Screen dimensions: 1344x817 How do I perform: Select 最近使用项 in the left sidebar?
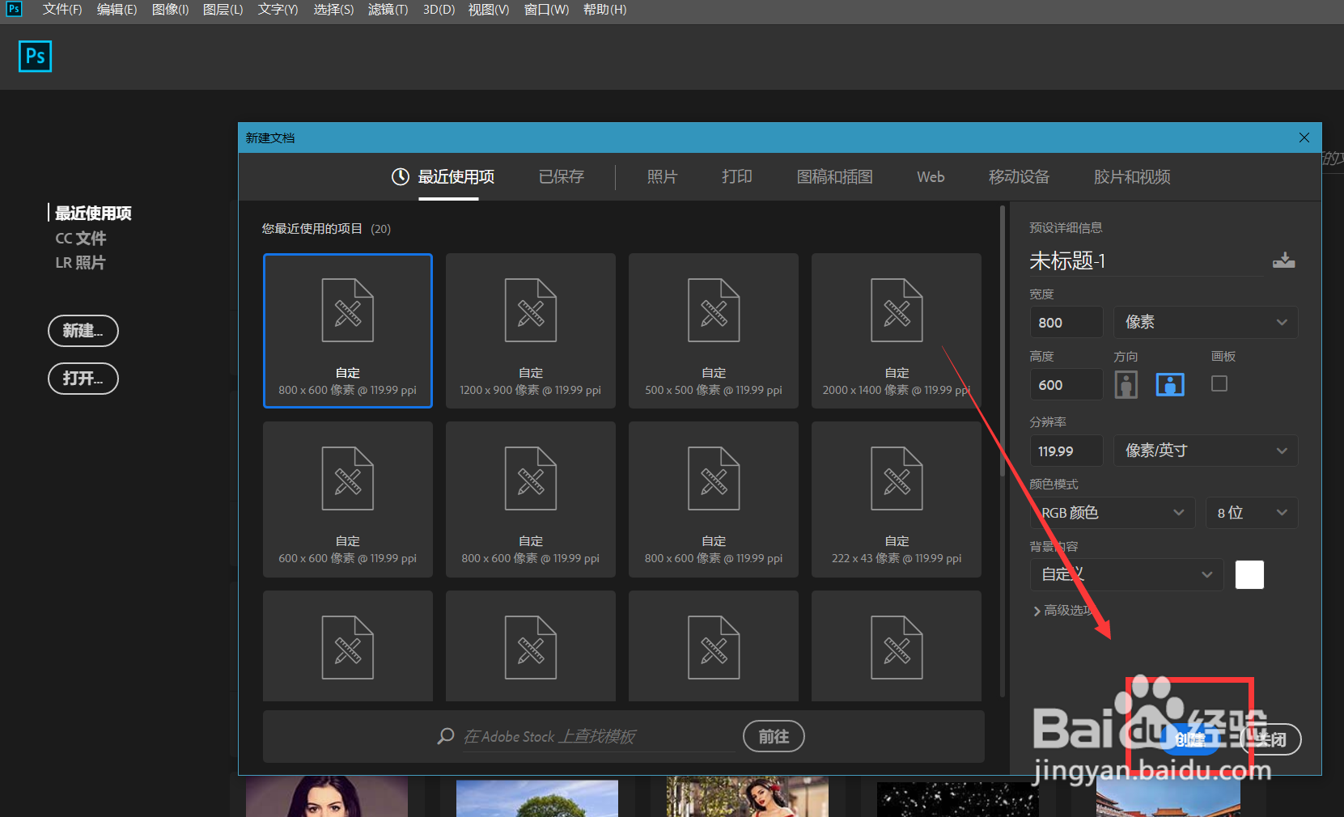93,213
